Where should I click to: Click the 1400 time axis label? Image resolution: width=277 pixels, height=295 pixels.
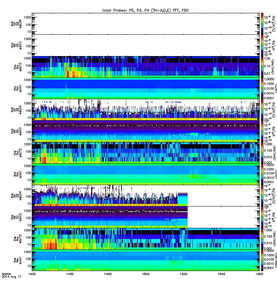32,274
